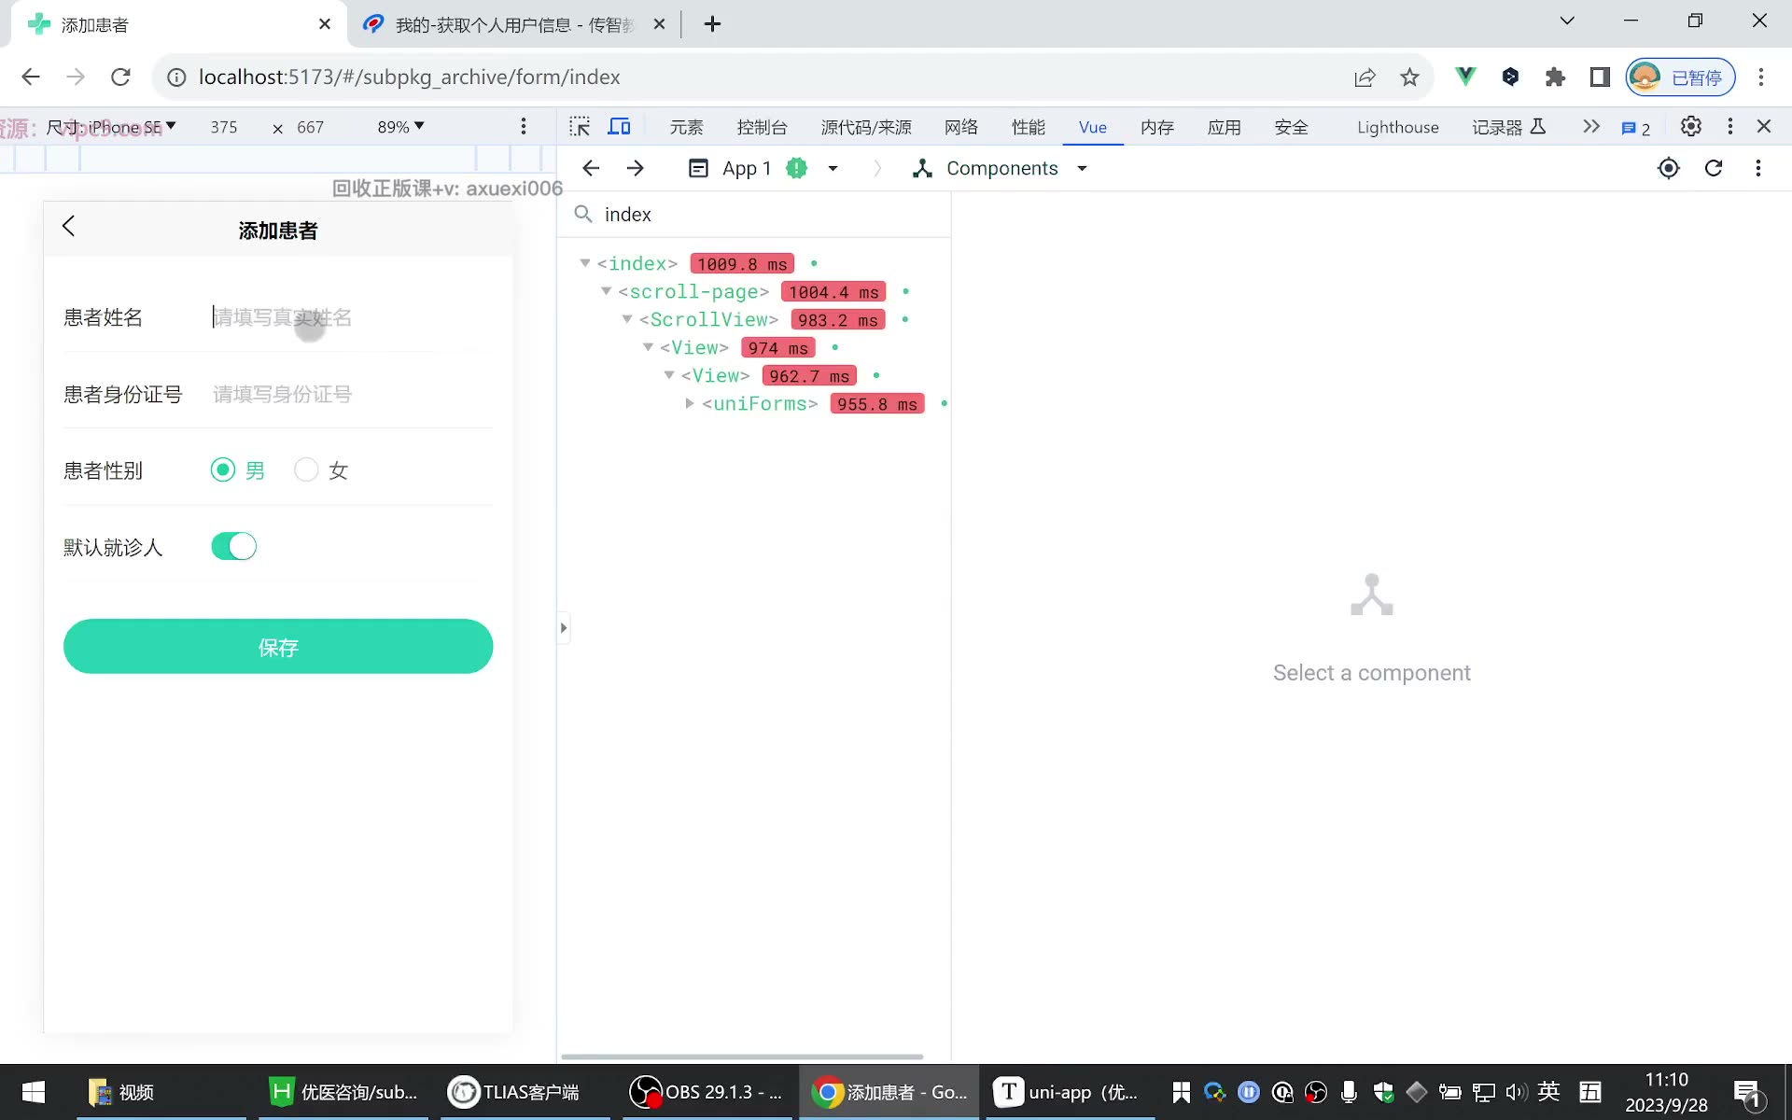The width and height of the screenshot is (1792, 1120).
Task: Select the 女 radio button
Action: tap(306, 469)
